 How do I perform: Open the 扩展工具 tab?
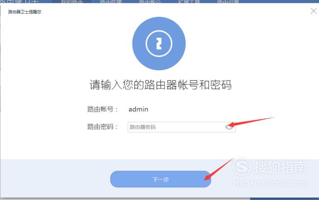[x=189, y=1]
